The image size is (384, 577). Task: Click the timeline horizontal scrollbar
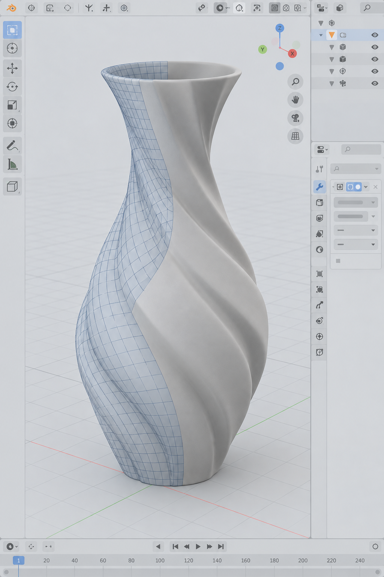[192, 572]
